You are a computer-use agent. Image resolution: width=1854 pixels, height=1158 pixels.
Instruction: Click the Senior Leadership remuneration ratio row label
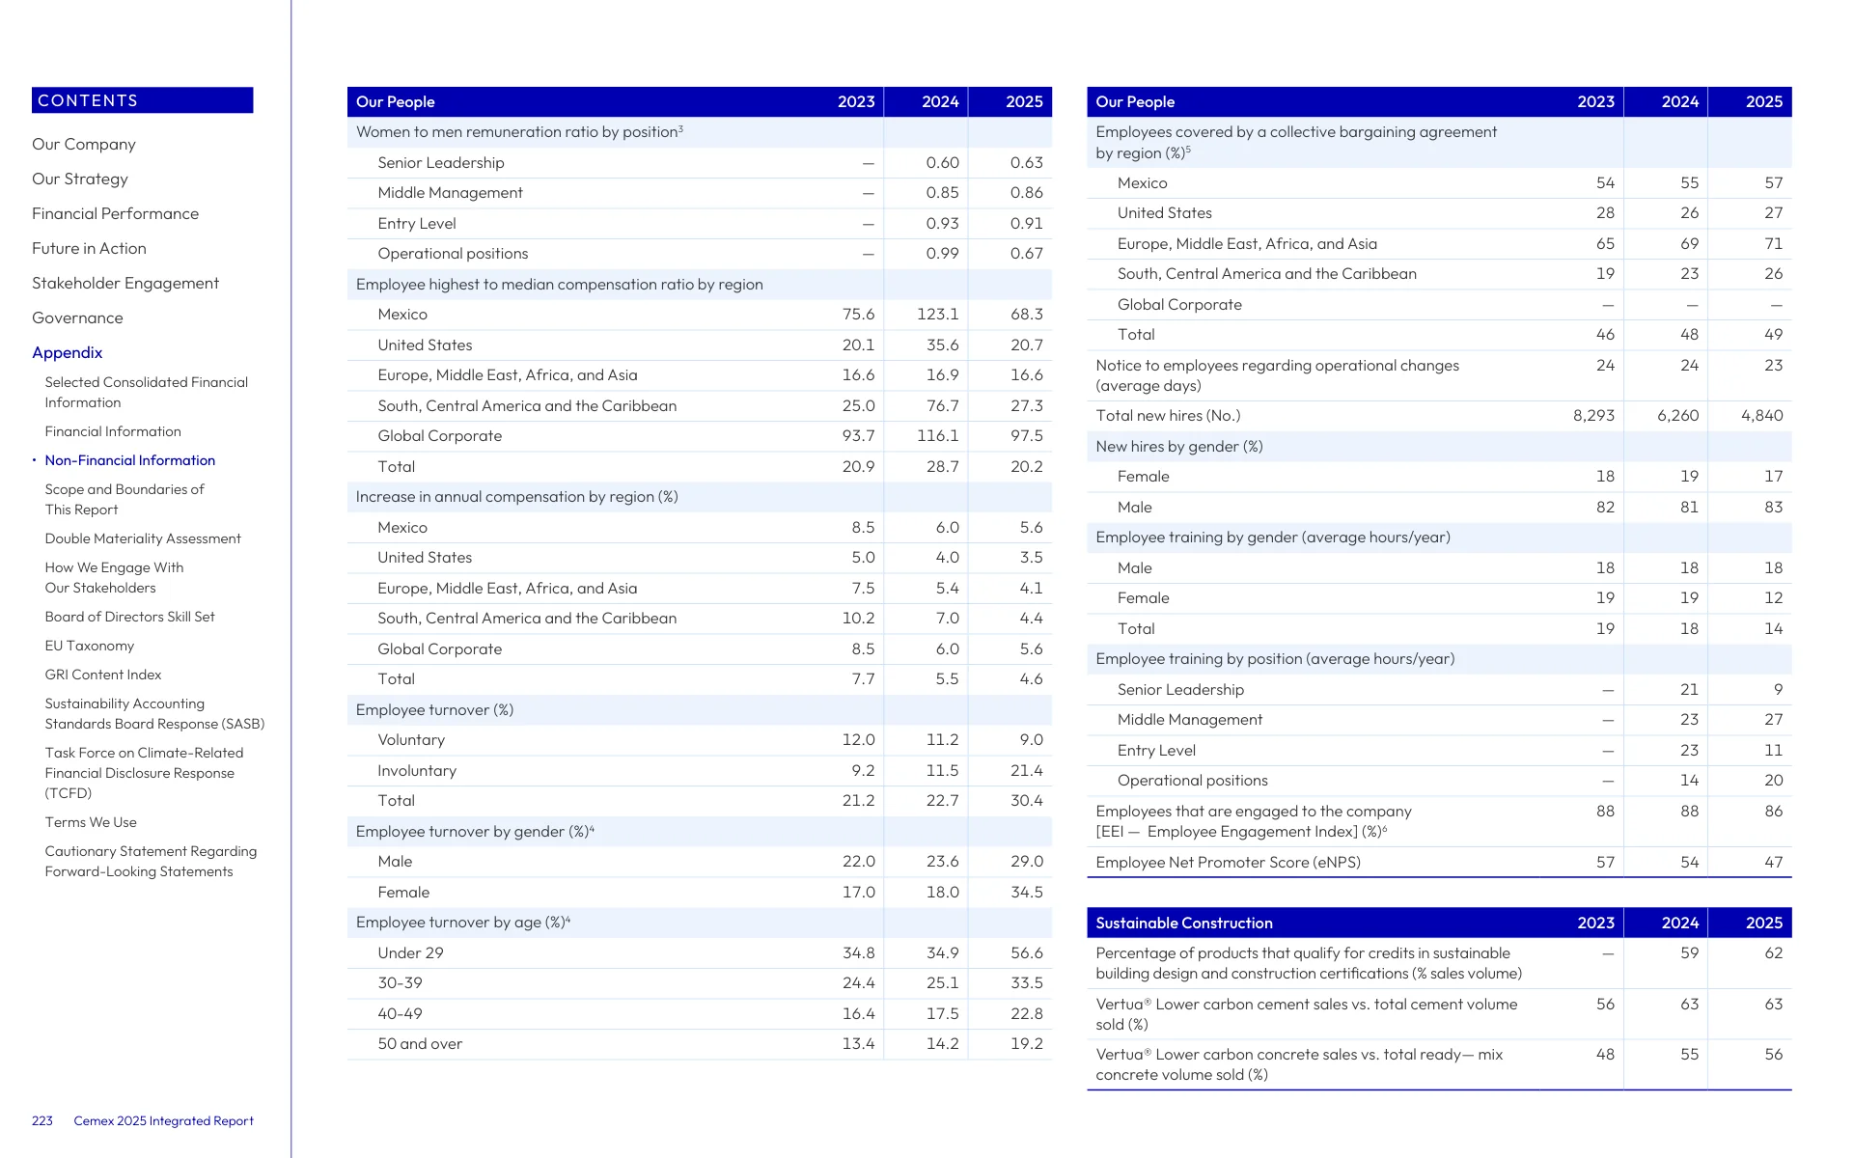tap(441, 163)
